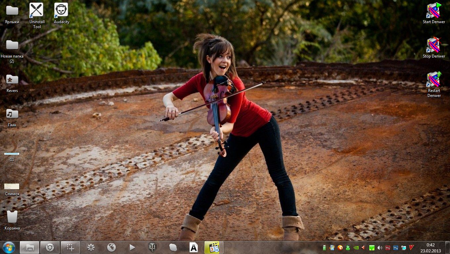Viewport: 450px width, 254px height.
Task: Open Chrome from the taskbar
Action: click(50, 247)
